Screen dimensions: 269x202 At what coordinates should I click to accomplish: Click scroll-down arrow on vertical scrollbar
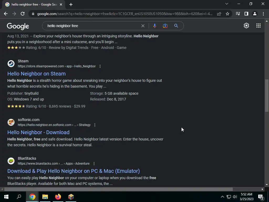click(267, 185)
